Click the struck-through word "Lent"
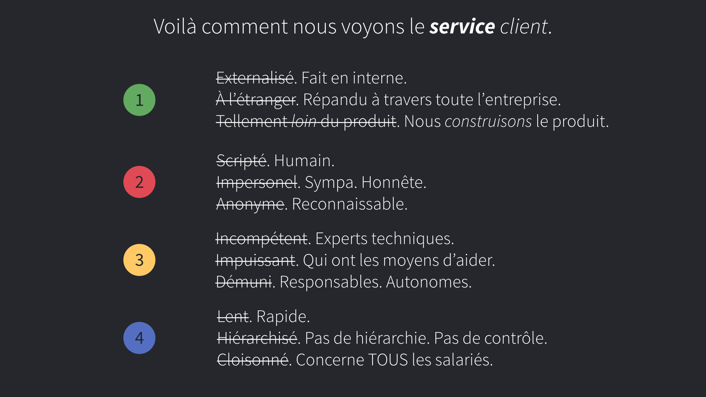The width and height of the screenshot is (706, 397). pos(233,316)
